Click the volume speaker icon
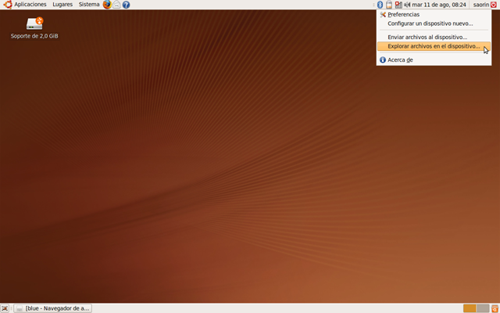Screen dimensions: 500x313 (x=406, y=5)
